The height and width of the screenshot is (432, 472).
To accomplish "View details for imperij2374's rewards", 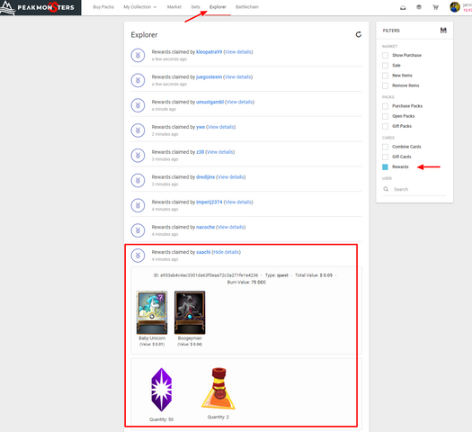I will pyautogui.click(x=238, y=202).
